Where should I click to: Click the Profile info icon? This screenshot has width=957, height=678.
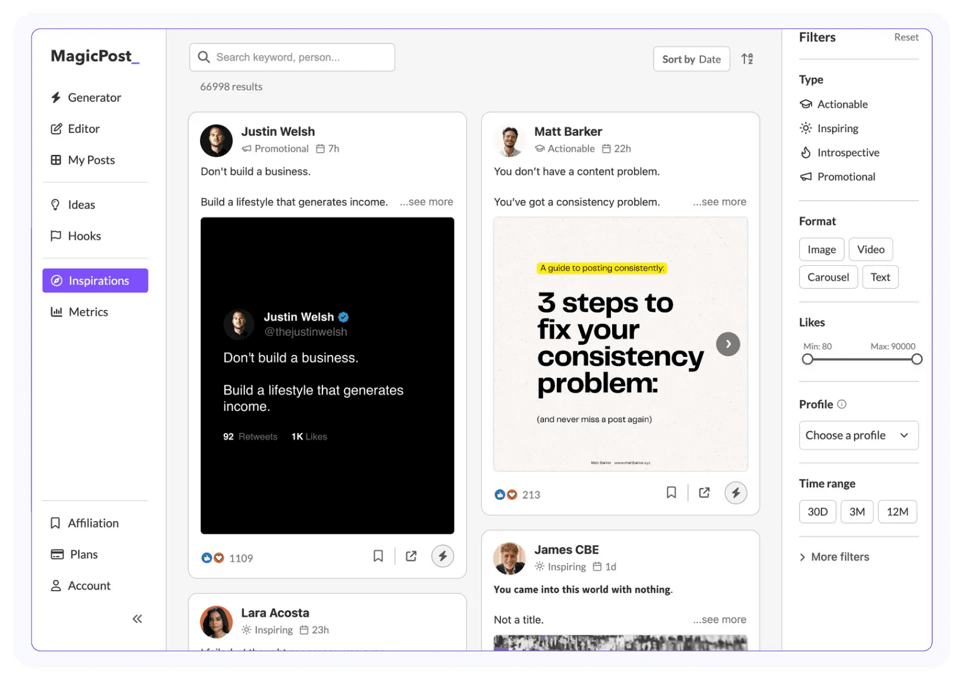[842, 404]
